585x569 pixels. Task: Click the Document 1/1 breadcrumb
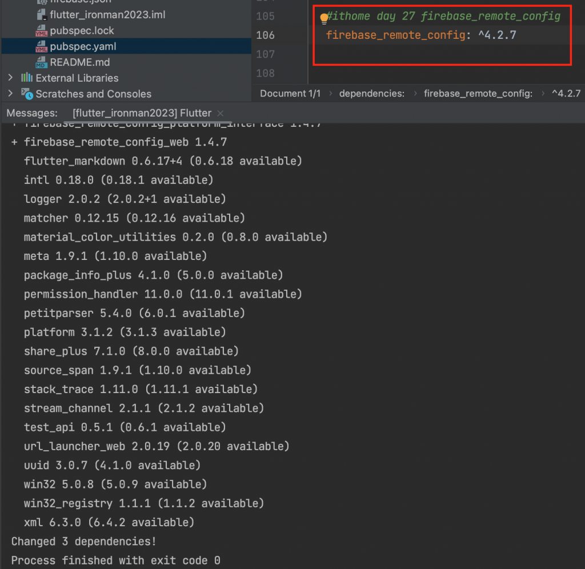coord(290,93)
